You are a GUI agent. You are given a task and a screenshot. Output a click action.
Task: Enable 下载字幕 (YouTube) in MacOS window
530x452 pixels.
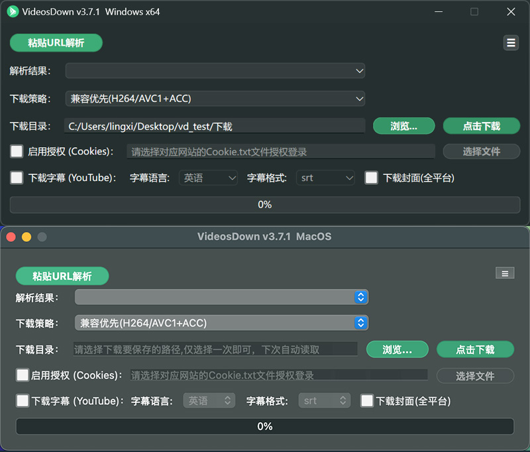pyautogui.click(x=23, y=400)
